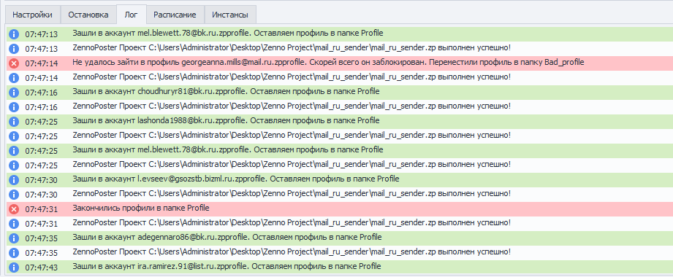
Task: Click info icon of 07:47:35 ZennoPoster entry
Action: (14, 253)
